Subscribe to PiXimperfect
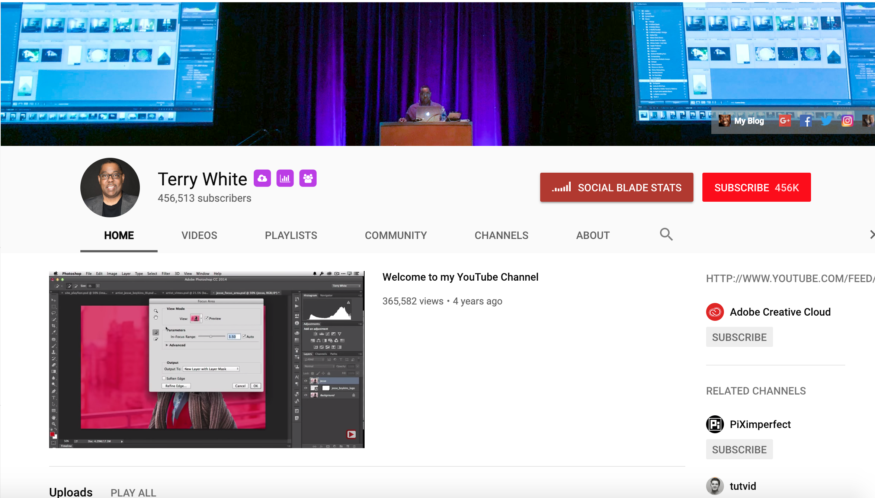The width and height of the screenshot is (875, 498). [739, 450]
